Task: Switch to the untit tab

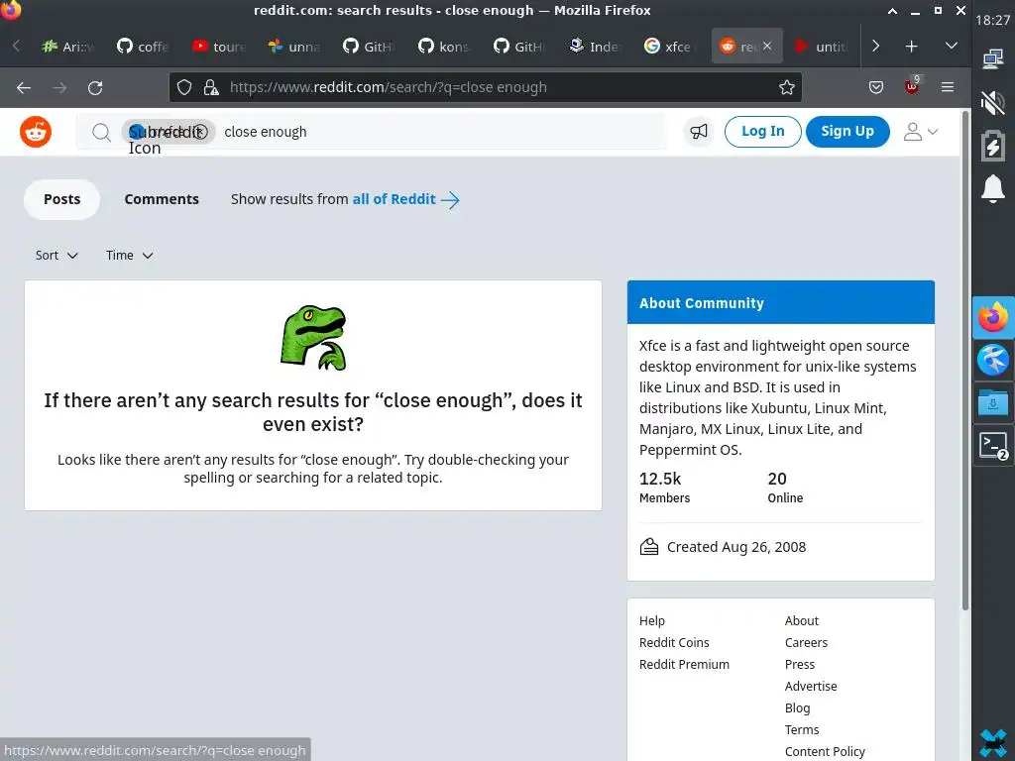Action: (822, 47)
